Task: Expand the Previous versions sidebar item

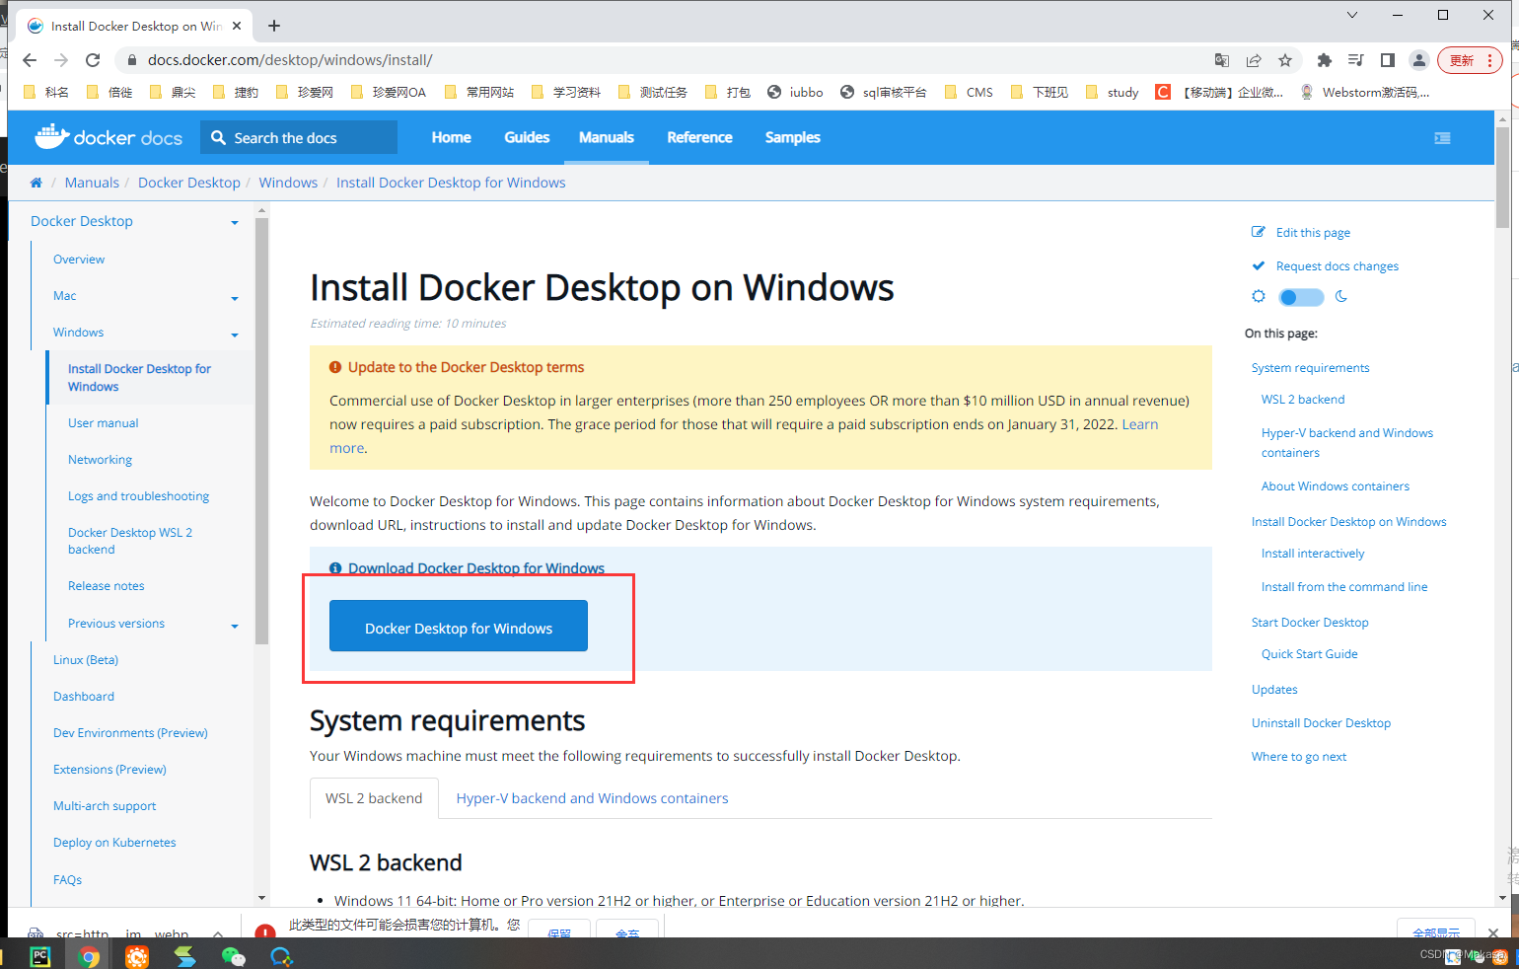Action: (x=235, y=626)
